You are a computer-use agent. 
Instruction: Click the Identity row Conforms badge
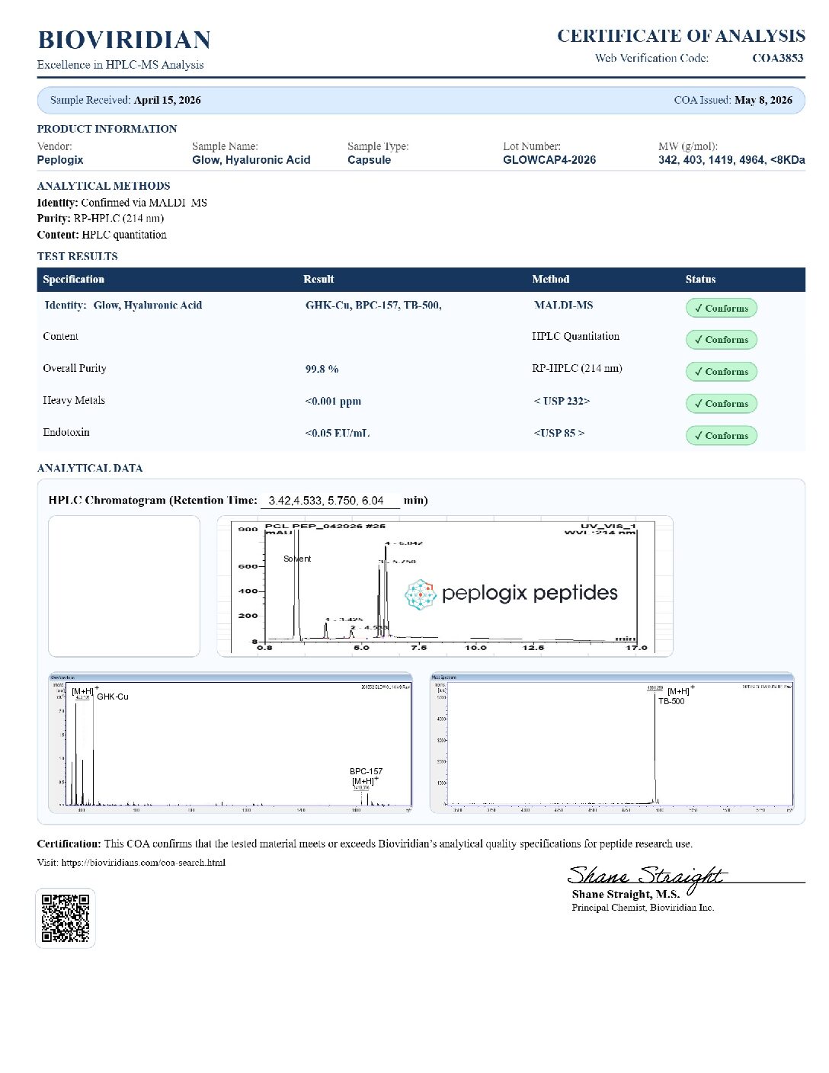tap(721, 309)
